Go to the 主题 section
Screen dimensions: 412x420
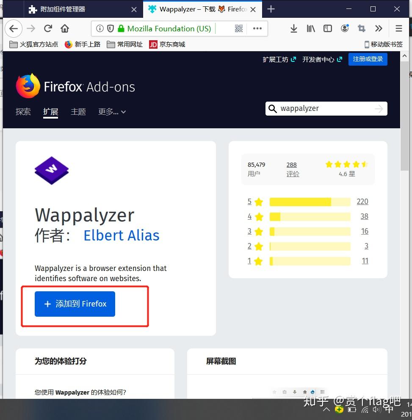(x=78, y=112)
